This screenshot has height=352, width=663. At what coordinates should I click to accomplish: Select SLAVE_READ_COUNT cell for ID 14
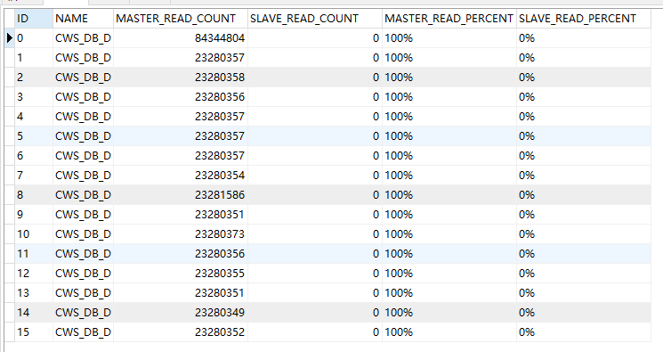tap(314, 313)
